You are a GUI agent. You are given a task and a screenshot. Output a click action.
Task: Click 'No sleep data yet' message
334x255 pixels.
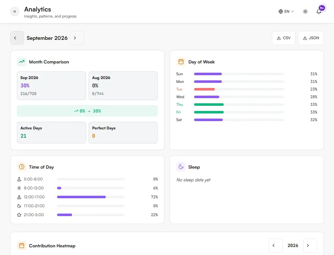(193, 180)
